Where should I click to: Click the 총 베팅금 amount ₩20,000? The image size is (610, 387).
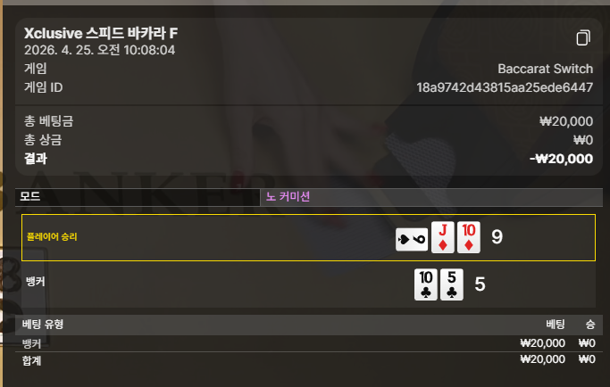click(566, 121)
